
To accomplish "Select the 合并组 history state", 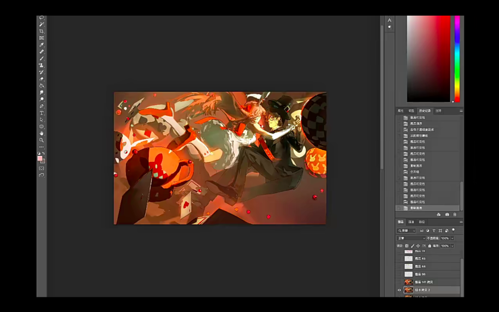I will [415, 172].
